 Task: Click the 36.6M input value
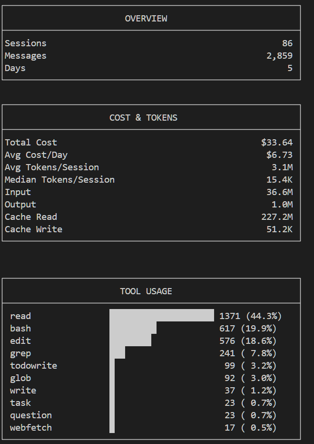280,192
